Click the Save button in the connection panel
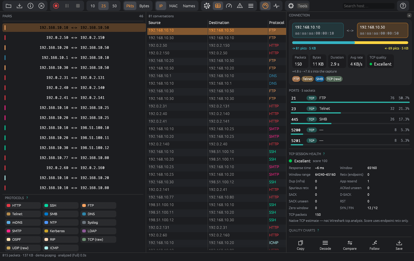Image resolution: width=414 pixels, height=261 pixels. pos(399,245)
